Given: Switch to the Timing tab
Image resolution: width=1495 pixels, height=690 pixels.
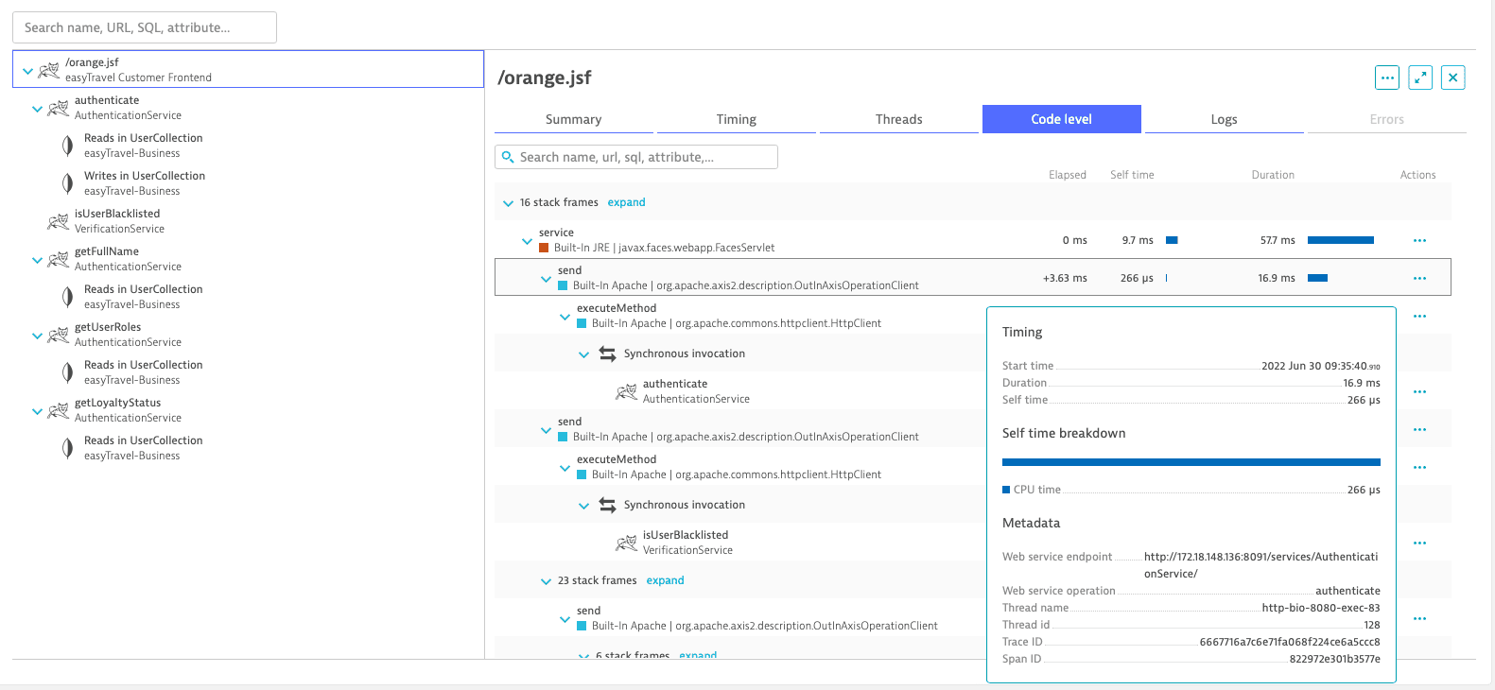Looking at the screenshot, I should click(x=736, y=119).
